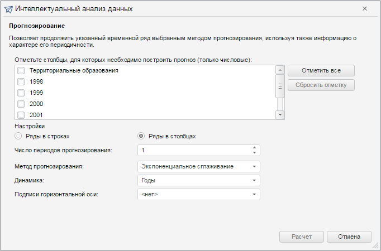Open Подписи горизонтальной оси dropdown
Screen dimensions: 381x251
[x=254, y=195]
